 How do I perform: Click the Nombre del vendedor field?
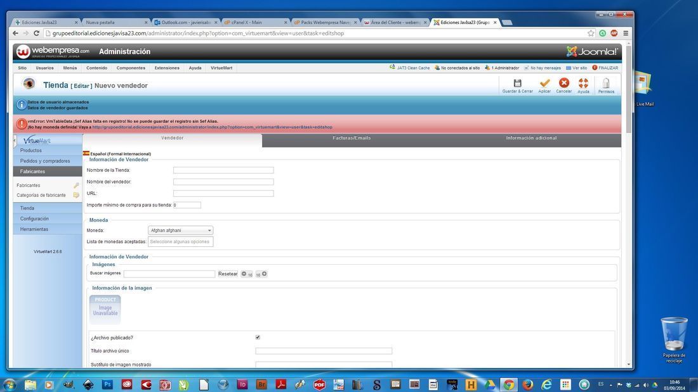click(x=223, y=182)
